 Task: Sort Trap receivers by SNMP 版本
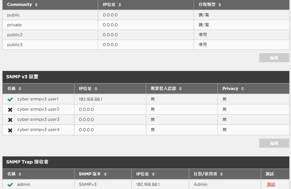(105, 174)
